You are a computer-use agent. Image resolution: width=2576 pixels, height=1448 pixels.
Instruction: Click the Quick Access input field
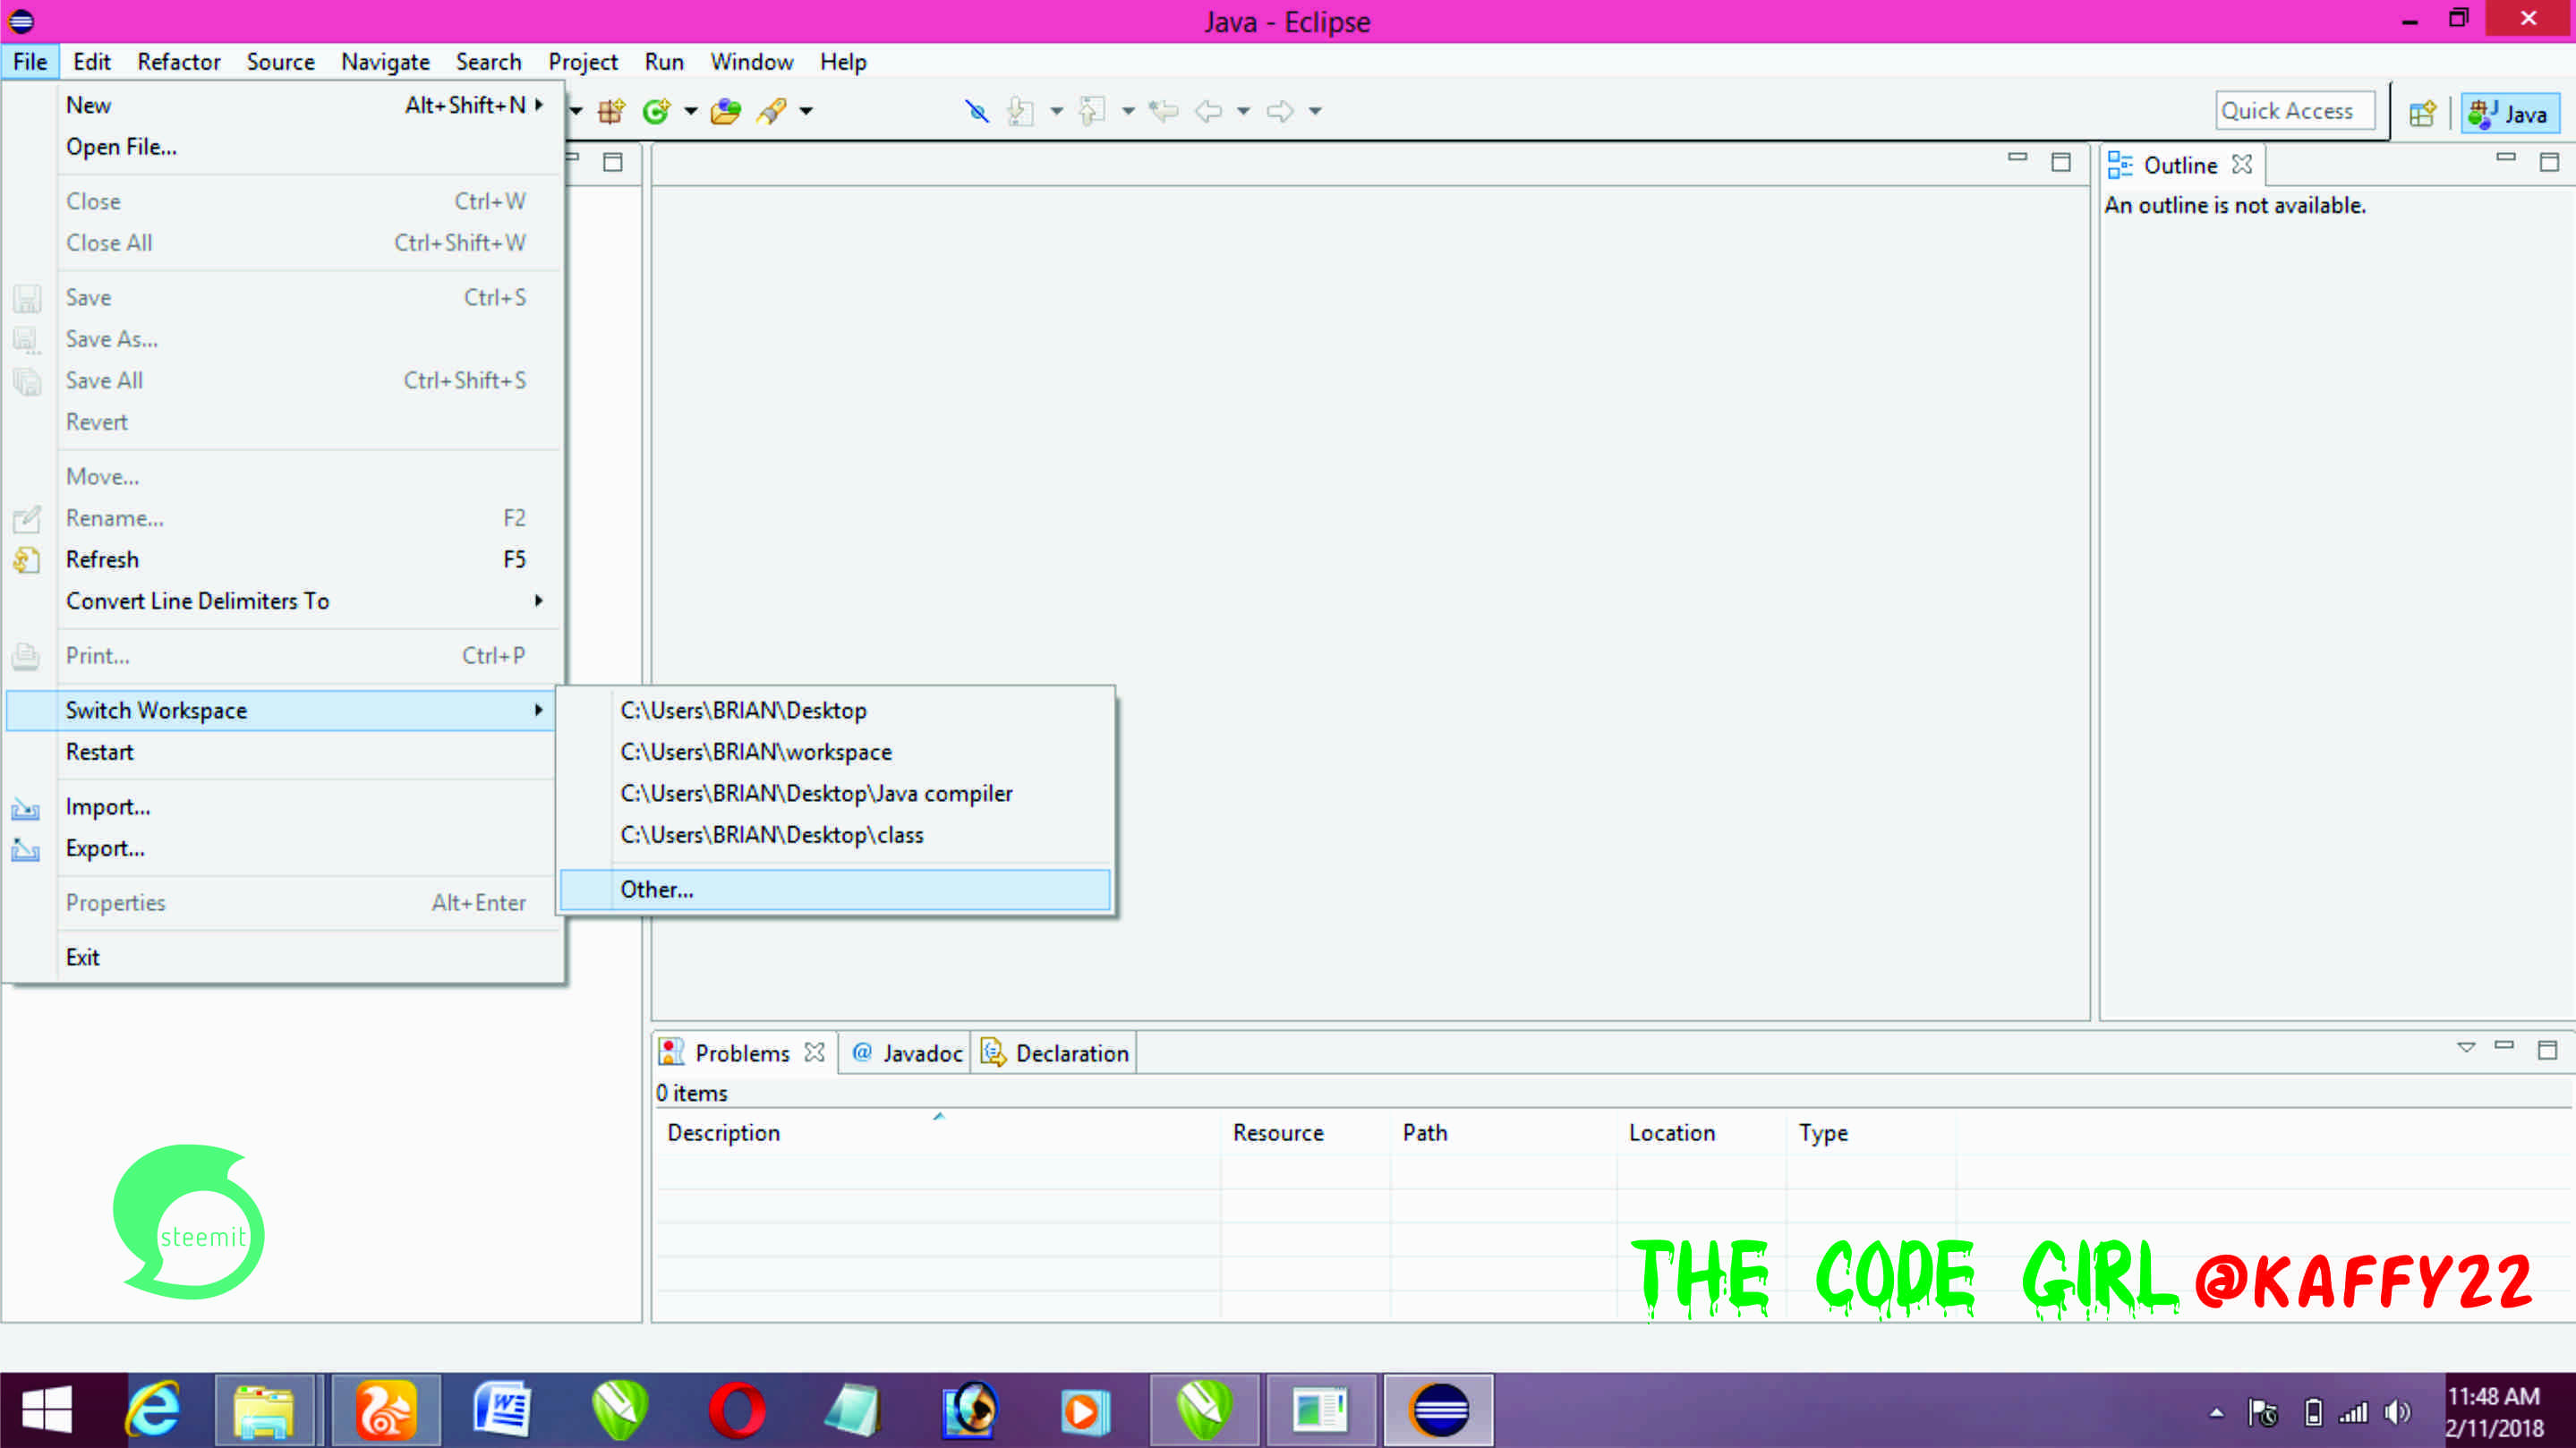coord(2295,111)
